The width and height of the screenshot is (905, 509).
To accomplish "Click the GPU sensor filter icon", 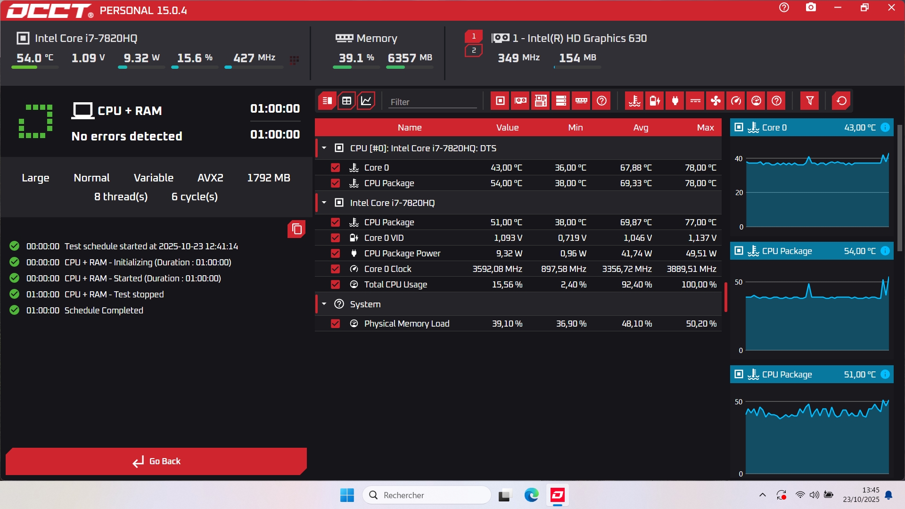I will pos(520,101).
